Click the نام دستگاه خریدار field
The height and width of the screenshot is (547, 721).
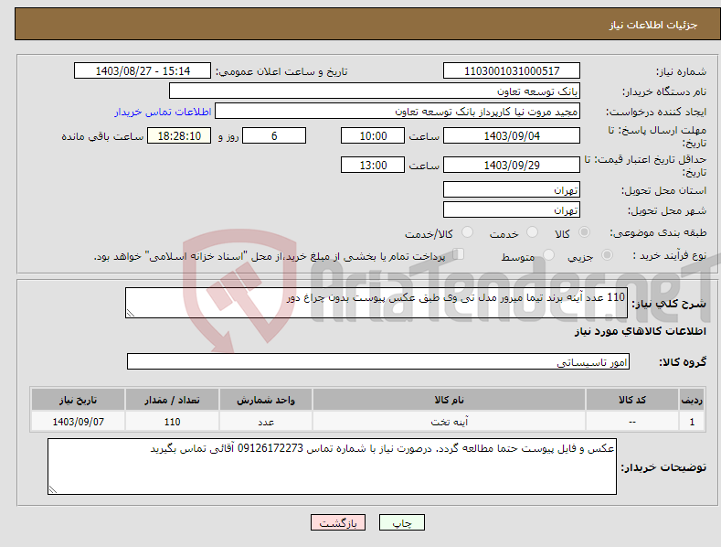pyautogui.click(x=375, y=91)
